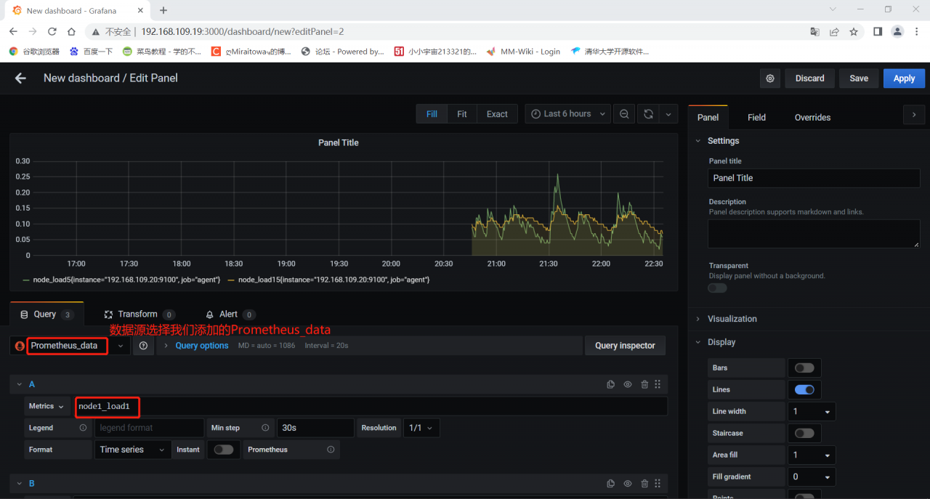Image resolution: width=930 pixels, height=499 pixels.
Task: Expand the Visualization section
Action: click(732, 319)
